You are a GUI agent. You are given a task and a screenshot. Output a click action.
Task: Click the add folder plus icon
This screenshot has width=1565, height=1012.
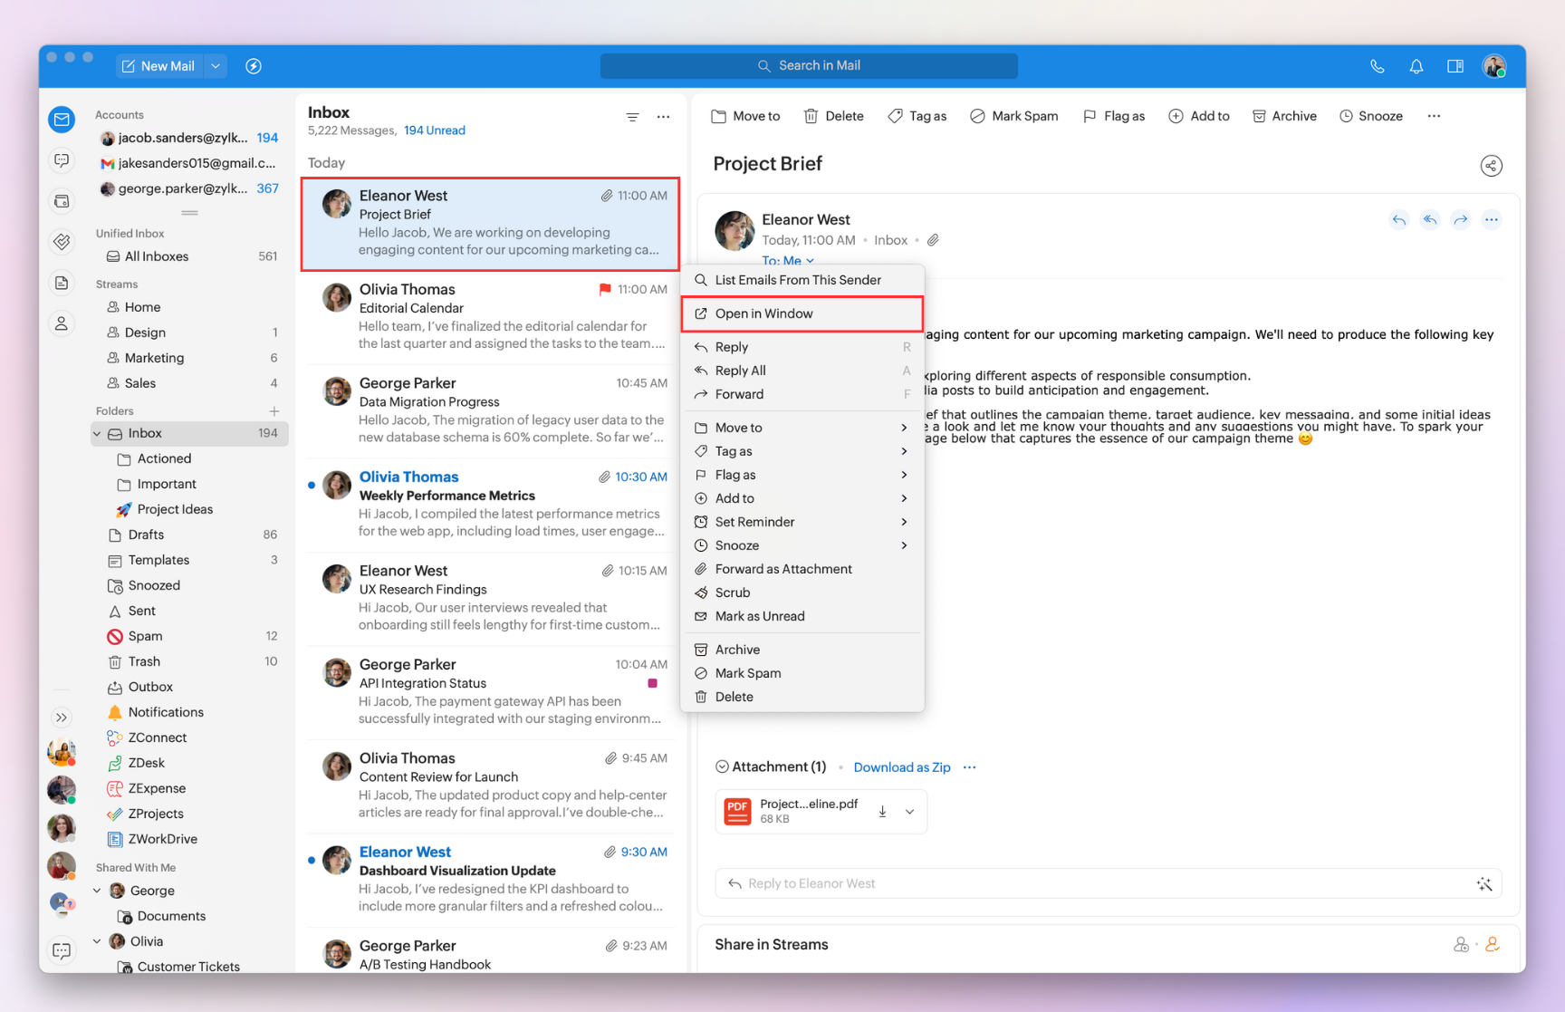click(274, 411)
